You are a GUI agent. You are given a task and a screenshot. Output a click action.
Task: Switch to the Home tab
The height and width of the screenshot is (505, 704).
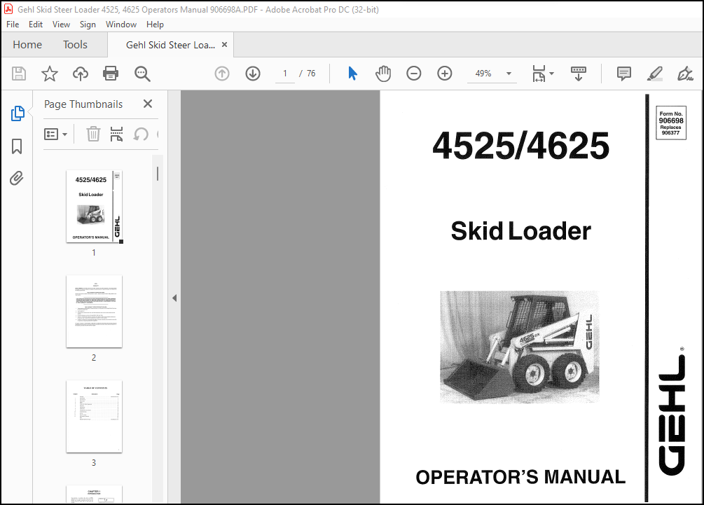pyautogui.click(x=27, y=44)
